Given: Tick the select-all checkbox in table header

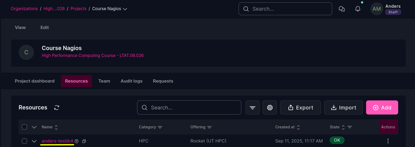Looking at the screenshot, I should coord(24,127).
